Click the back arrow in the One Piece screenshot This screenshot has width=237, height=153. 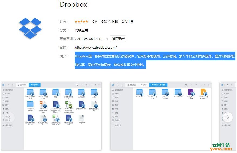tap(118, 85)
